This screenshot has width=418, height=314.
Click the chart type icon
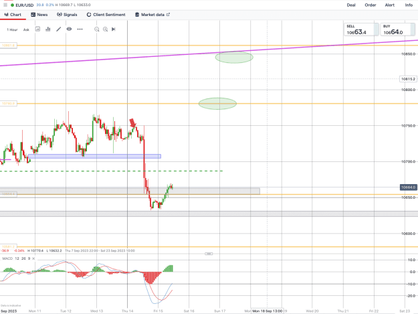pyautogui.click(x=37, y=29)
